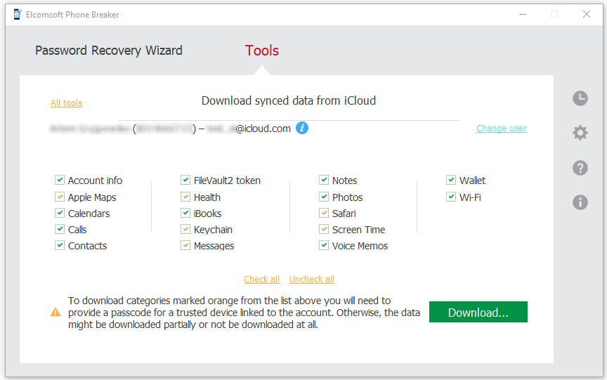Toggle the FileVault2 token checkbox
Image resolution: width=607 pixels, height=380 pixels.
point(185,180)
